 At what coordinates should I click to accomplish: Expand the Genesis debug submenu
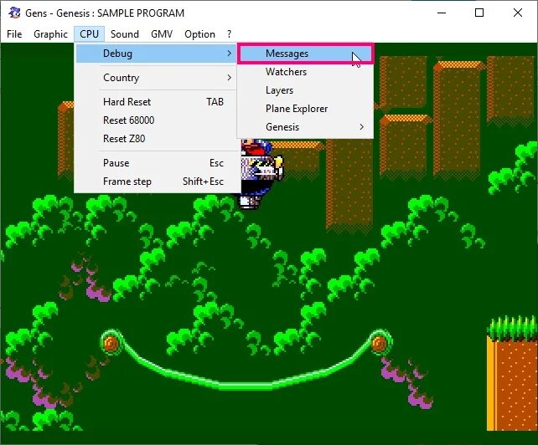(305, 127)
